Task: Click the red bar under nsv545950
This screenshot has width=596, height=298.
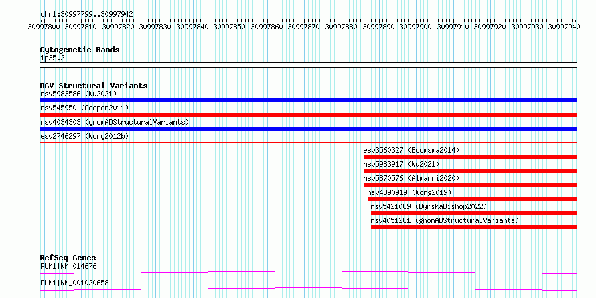Action: click(x=308, y=115)
